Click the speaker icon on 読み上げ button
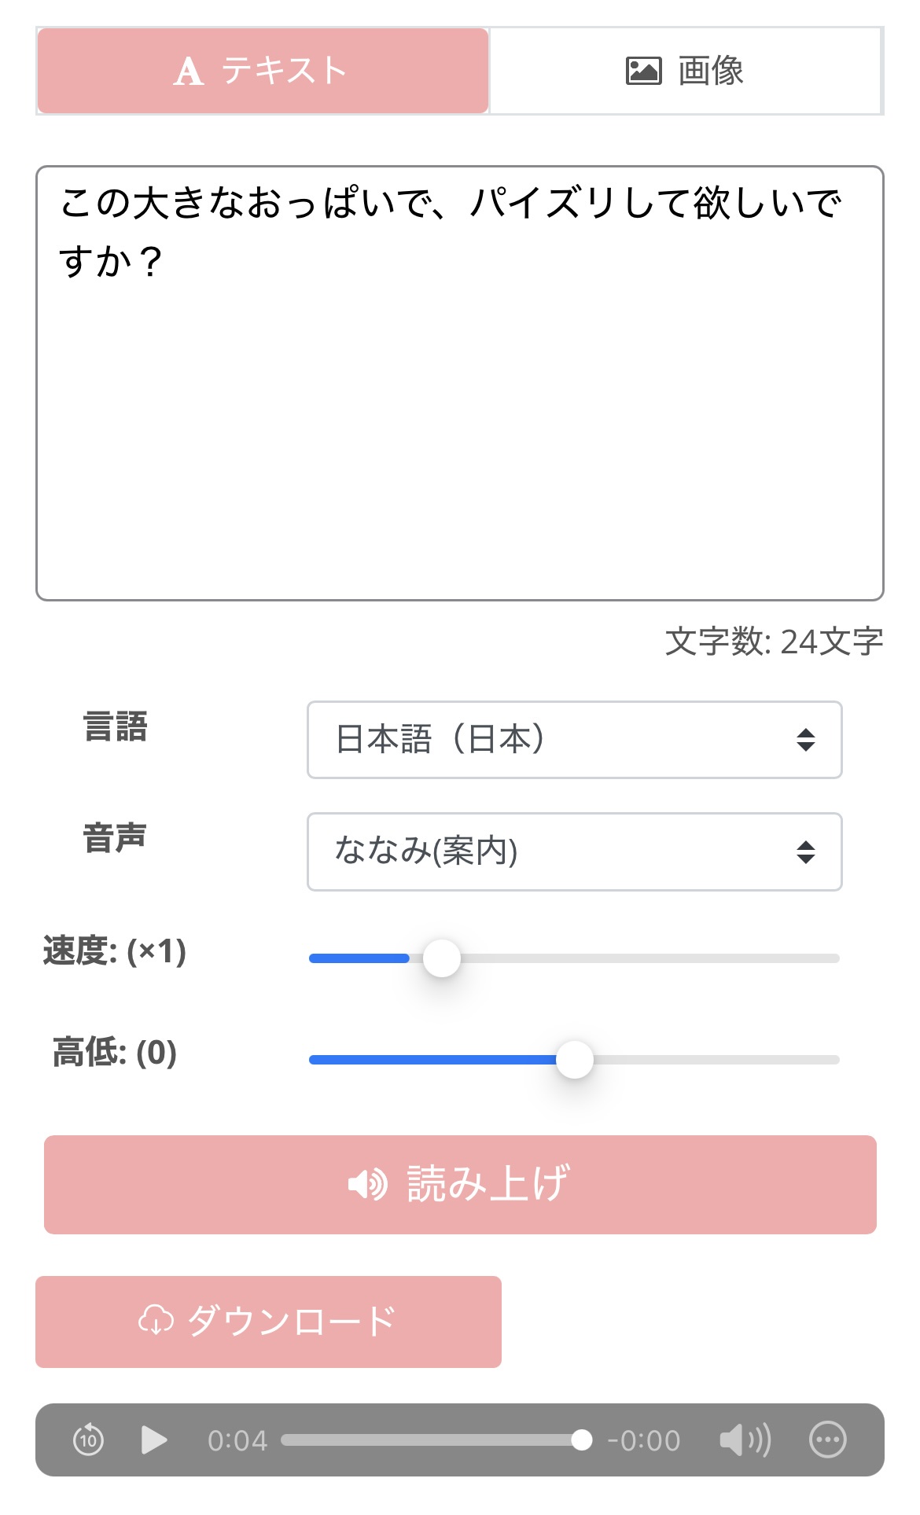This screenshot has width=920, height=1515. 367,1184
